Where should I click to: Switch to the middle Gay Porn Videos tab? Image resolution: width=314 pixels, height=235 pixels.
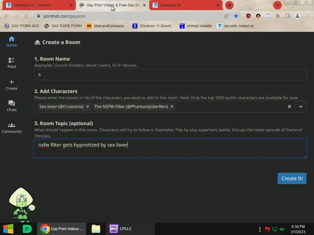click(x=113, y=5)
